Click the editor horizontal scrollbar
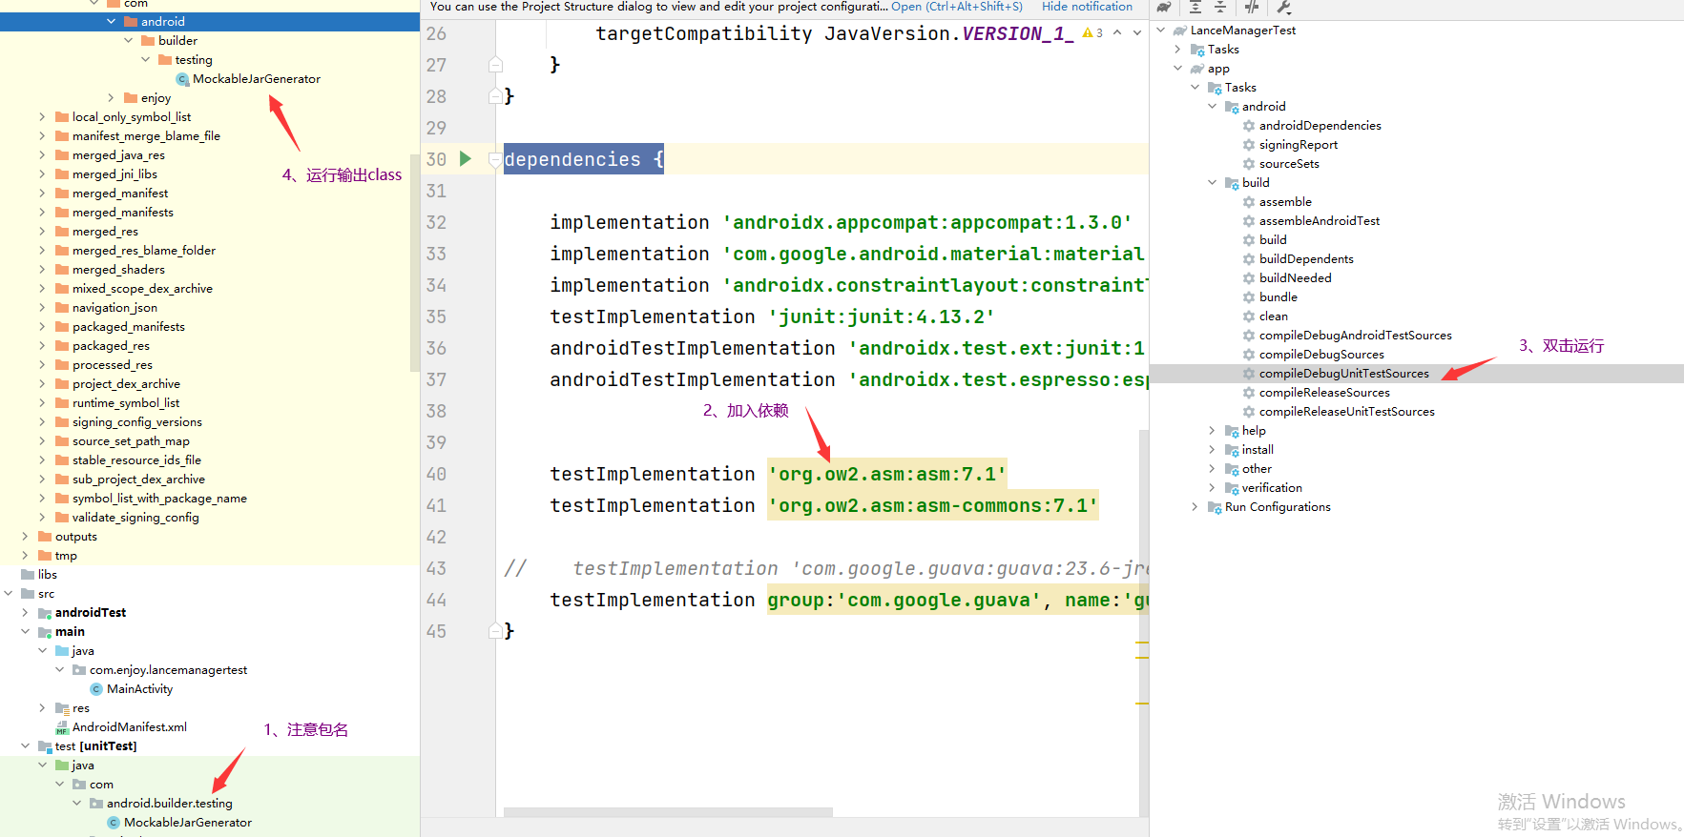The image size is (1684, 837). (x=668, y=812)
